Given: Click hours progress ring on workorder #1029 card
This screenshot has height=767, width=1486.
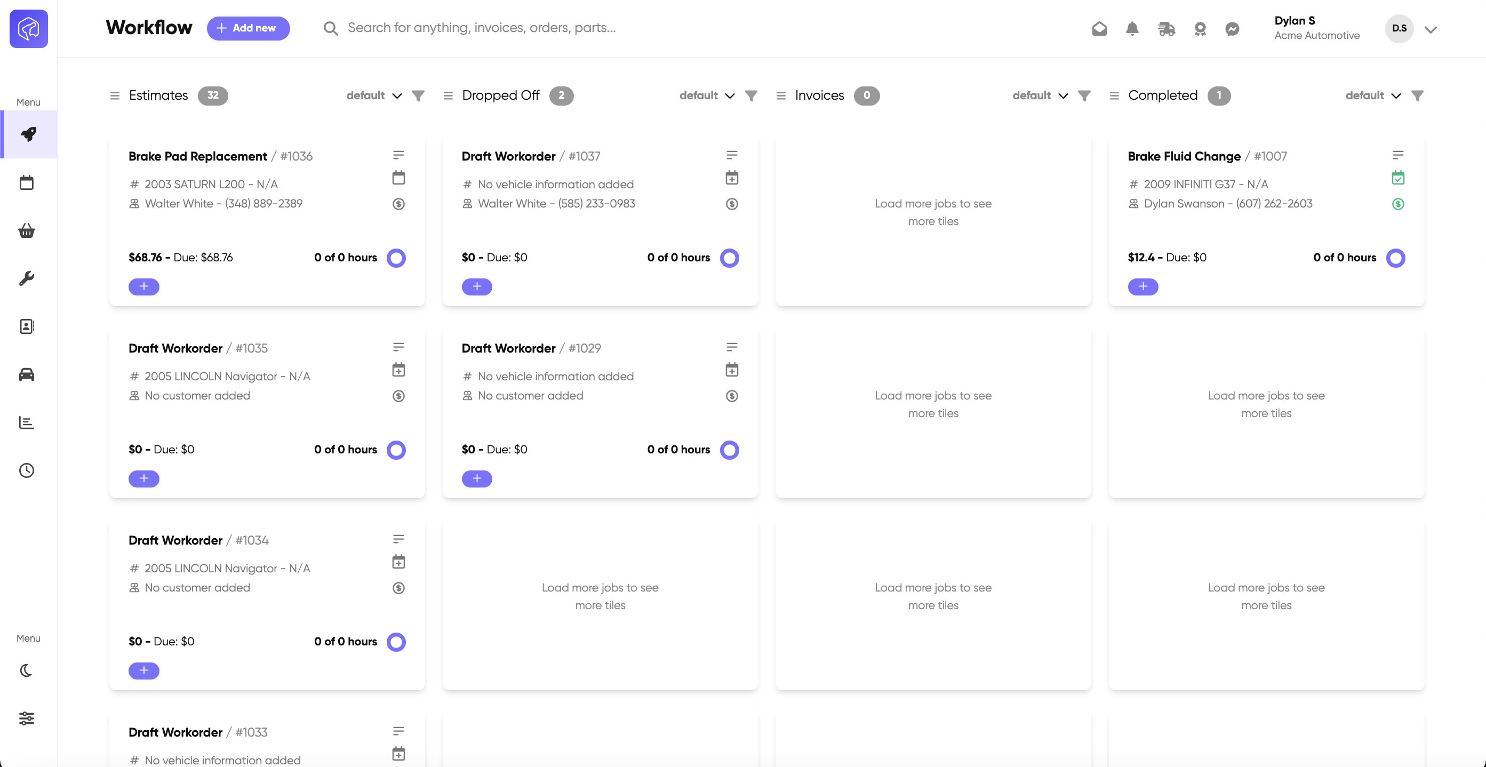Looking at the screenshot, I should (x=730, y=450).
